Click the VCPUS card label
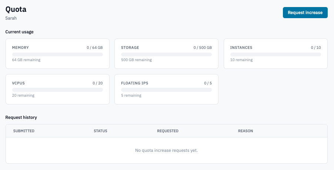Viewport: 334px width, 170px height. pyautogui.click(x=18, y=83)
